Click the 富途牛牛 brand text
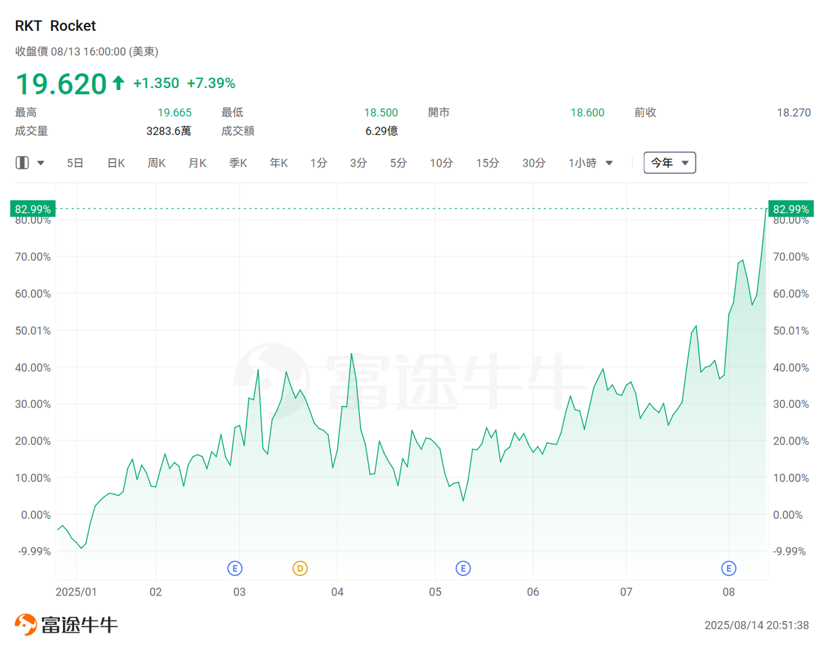This screenshot has height=650, width=824. click(x=80, y=623)
